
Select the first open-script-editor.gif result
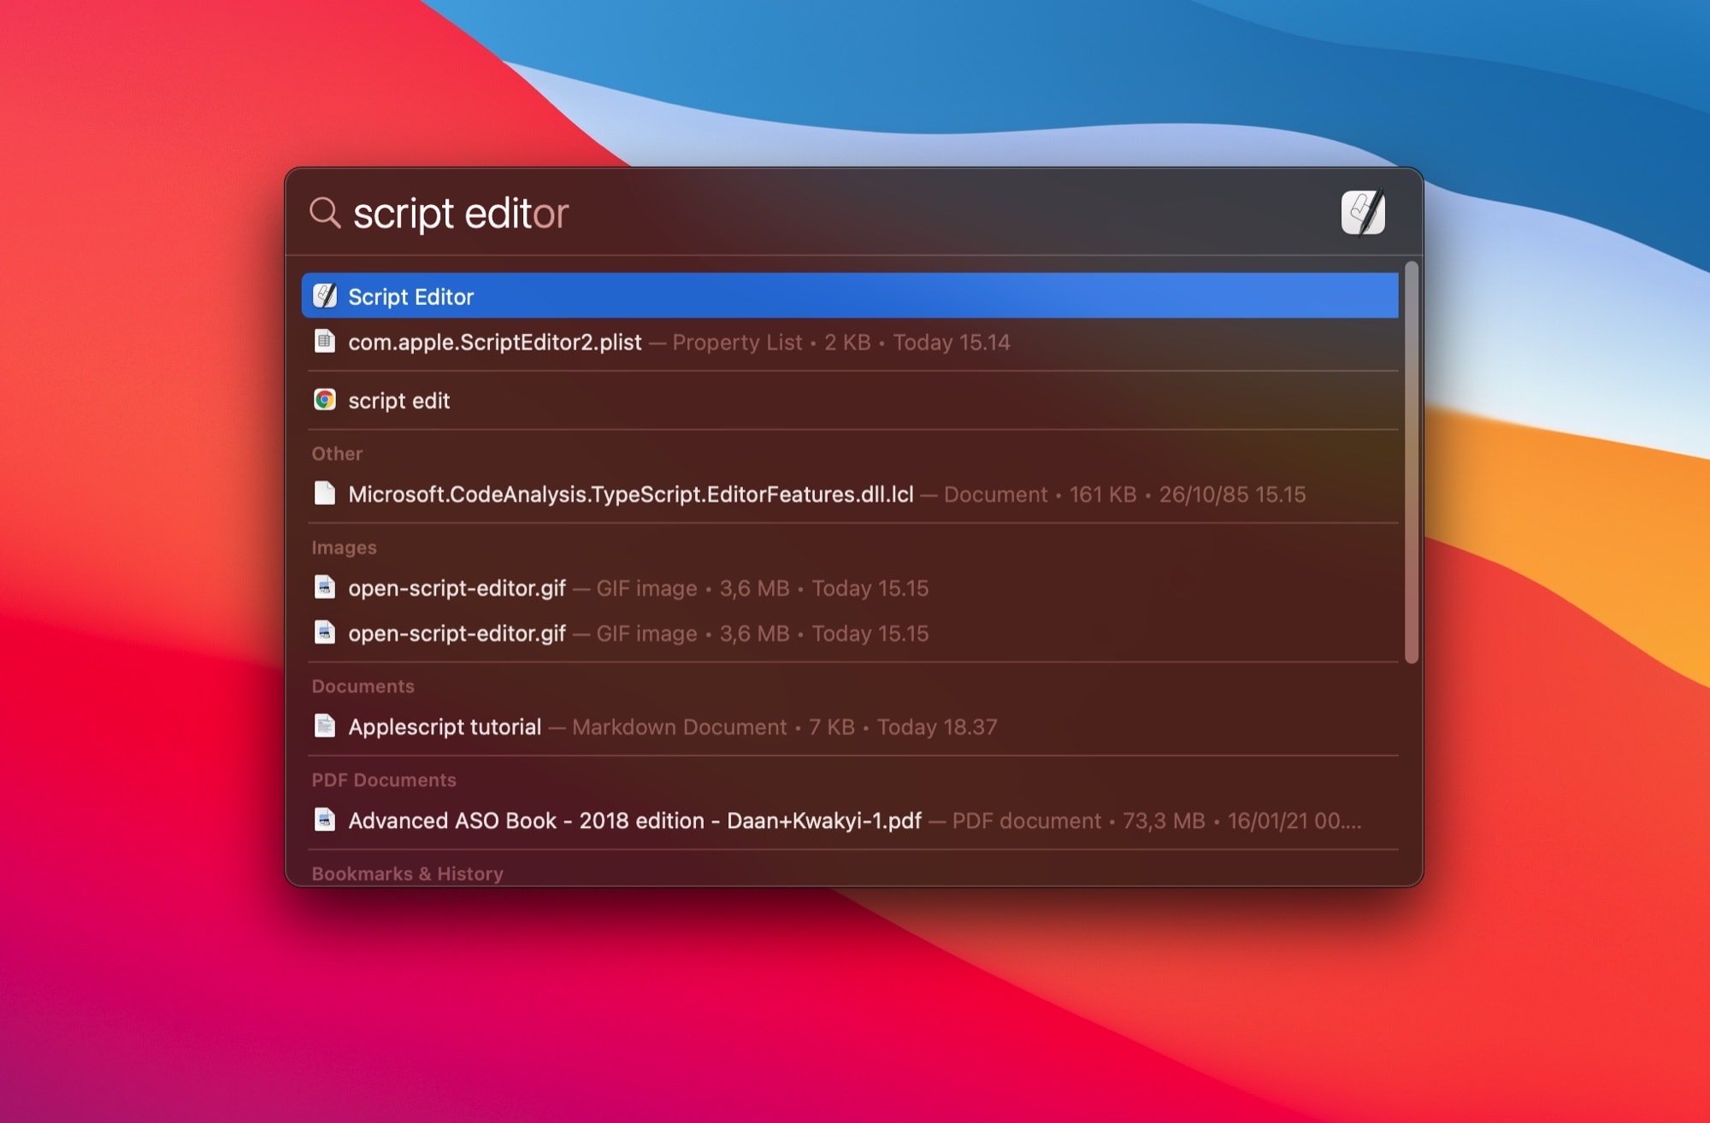[513, 588]
